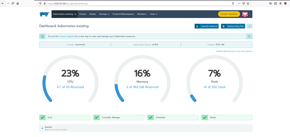Open page actions three-dot menu
This screenshot has width=290, height=137.
click(239, 3)
